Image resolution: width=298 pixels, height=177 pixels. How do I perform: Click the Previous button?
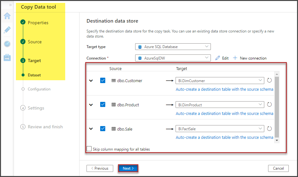tap(100, 168)
